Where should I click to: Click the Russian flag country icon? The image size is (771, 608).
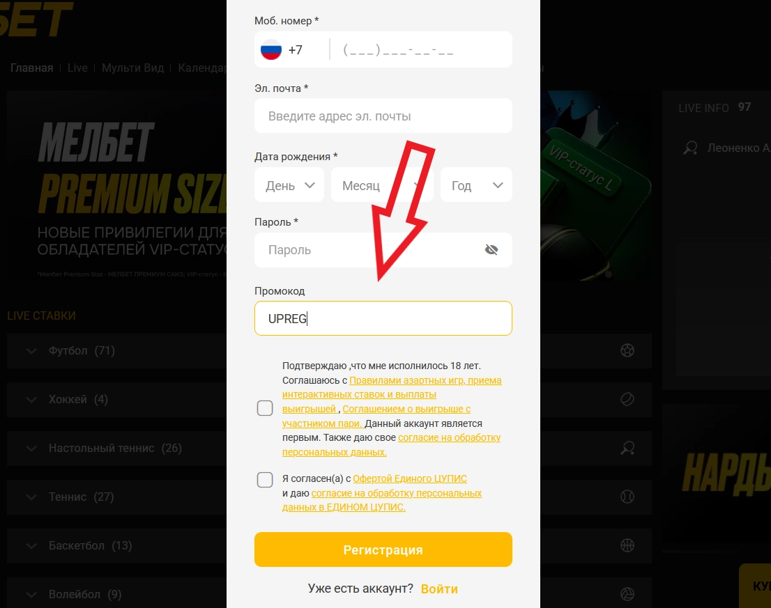pyautogui.click(x=270, y=50)
